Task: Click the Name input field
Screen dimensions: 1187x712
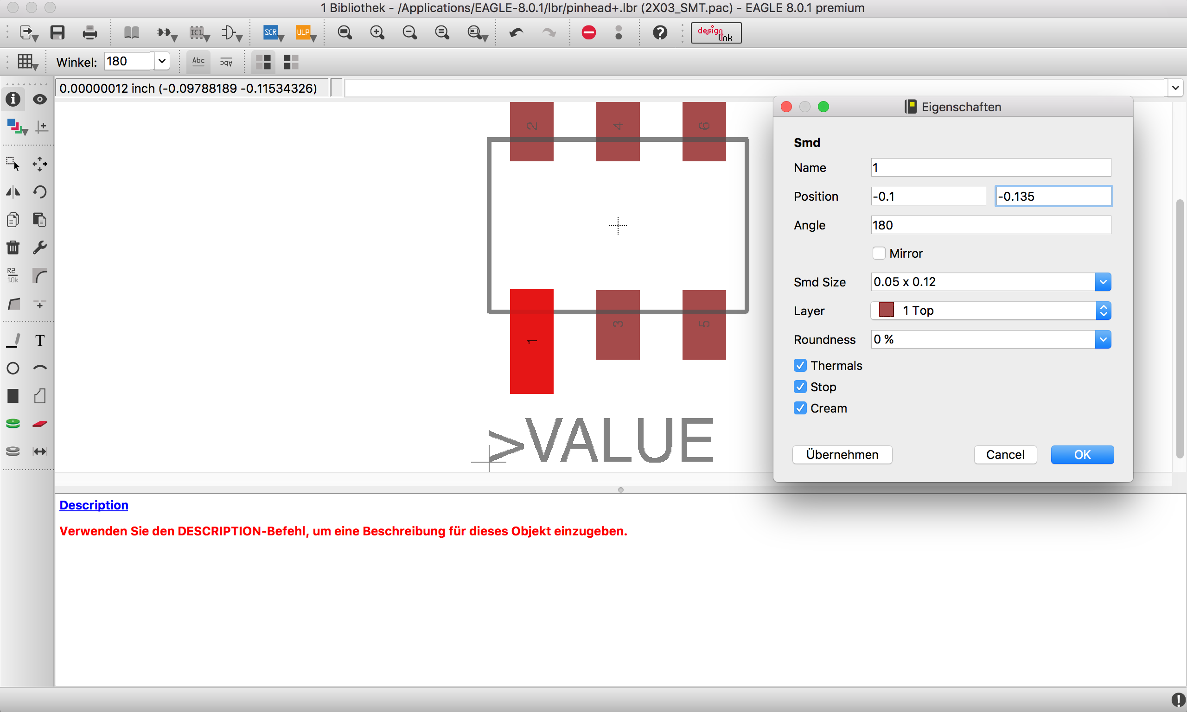Action: pyautogui.click(x=990, y=168)
